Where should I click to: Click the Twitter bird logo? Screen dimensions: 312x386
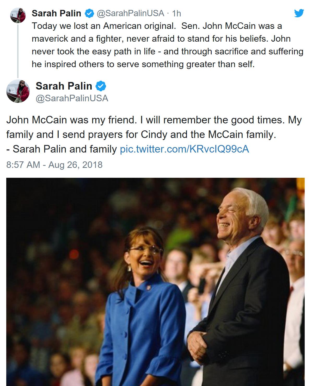point(299,13)
